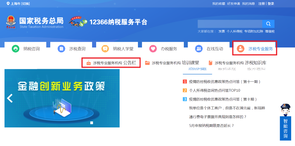Image resolution: width=295 pixels, height=146 pixels.
Task: Open the 涉税查询 tab
Action: [71, 49]
